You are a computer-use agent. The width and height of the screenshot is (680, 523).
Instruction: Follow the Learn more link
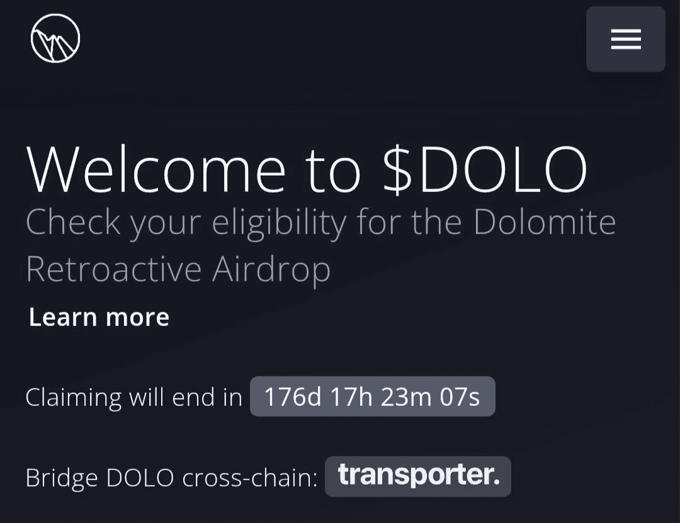pos(99,317)
